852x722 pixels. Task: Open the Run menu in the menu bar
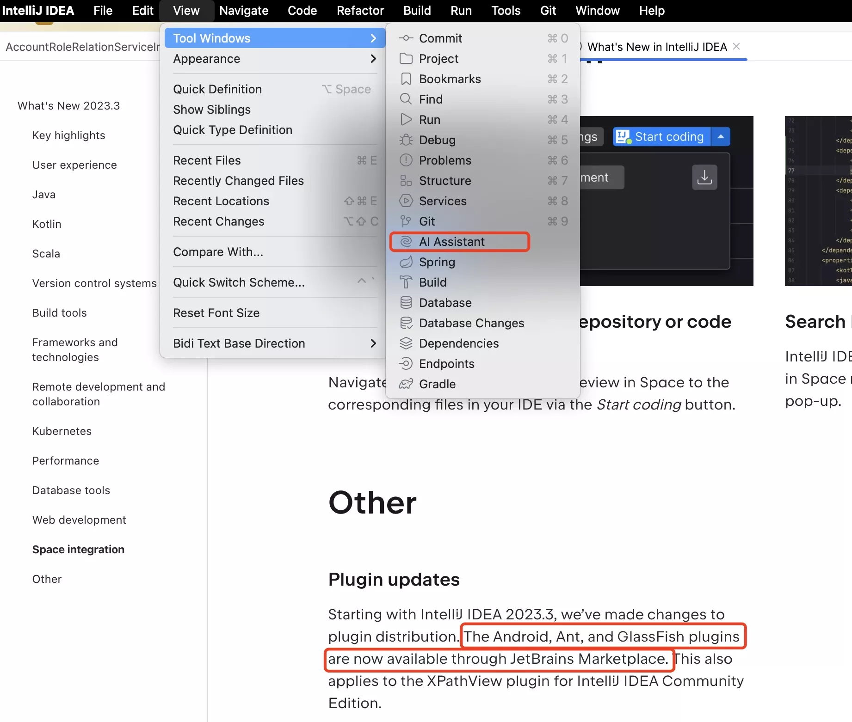pyautogui.click(x=461, y=11)
